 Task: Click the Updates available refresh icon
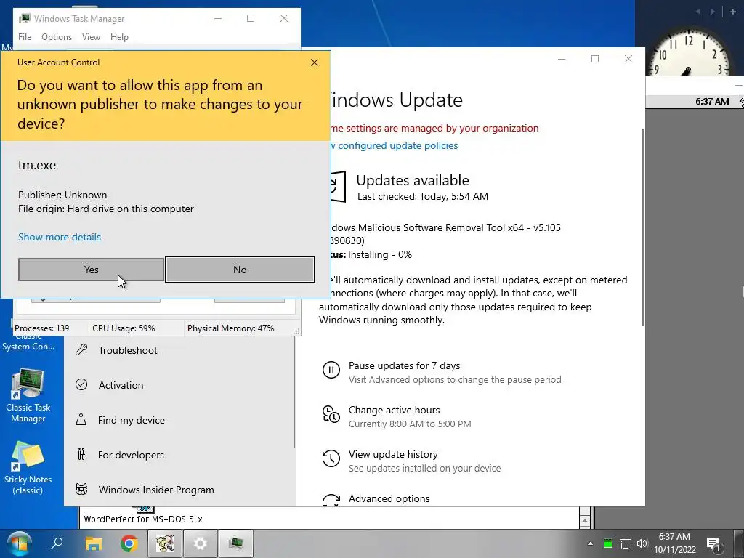[x=338, y=187]
